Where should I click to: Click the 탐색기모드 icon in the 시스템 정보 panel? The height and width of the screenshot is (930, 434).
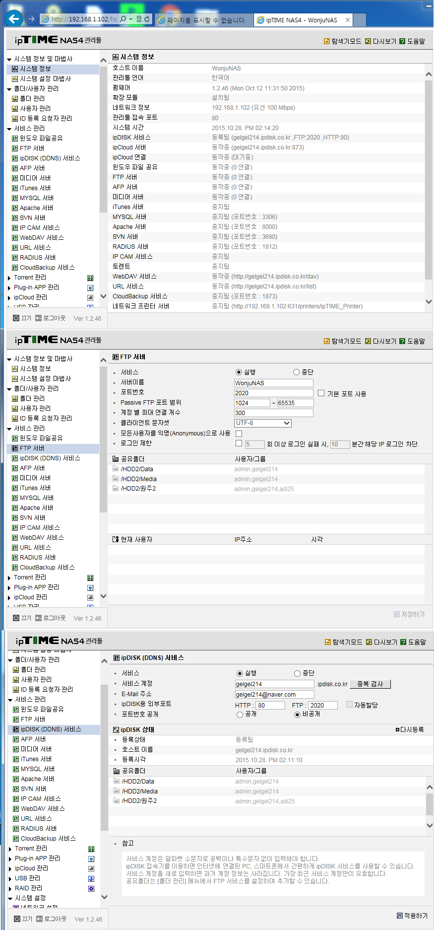click(327, 41)
